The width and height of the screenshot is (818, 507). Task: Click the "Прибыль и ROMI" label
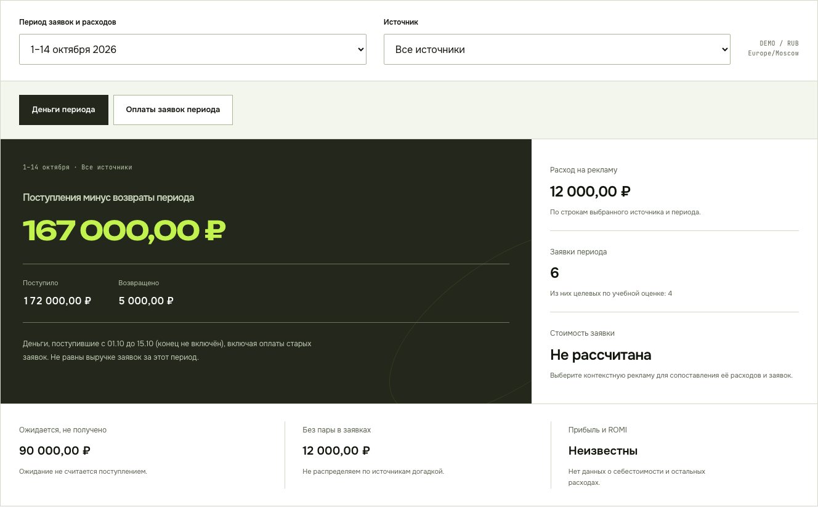[597, 430]
